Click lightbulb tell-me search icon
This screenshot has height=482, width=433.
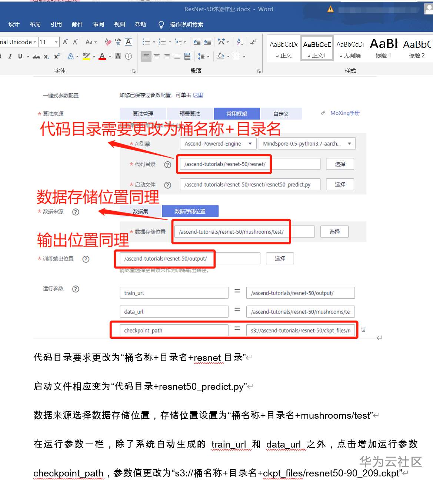click(161, 24)
